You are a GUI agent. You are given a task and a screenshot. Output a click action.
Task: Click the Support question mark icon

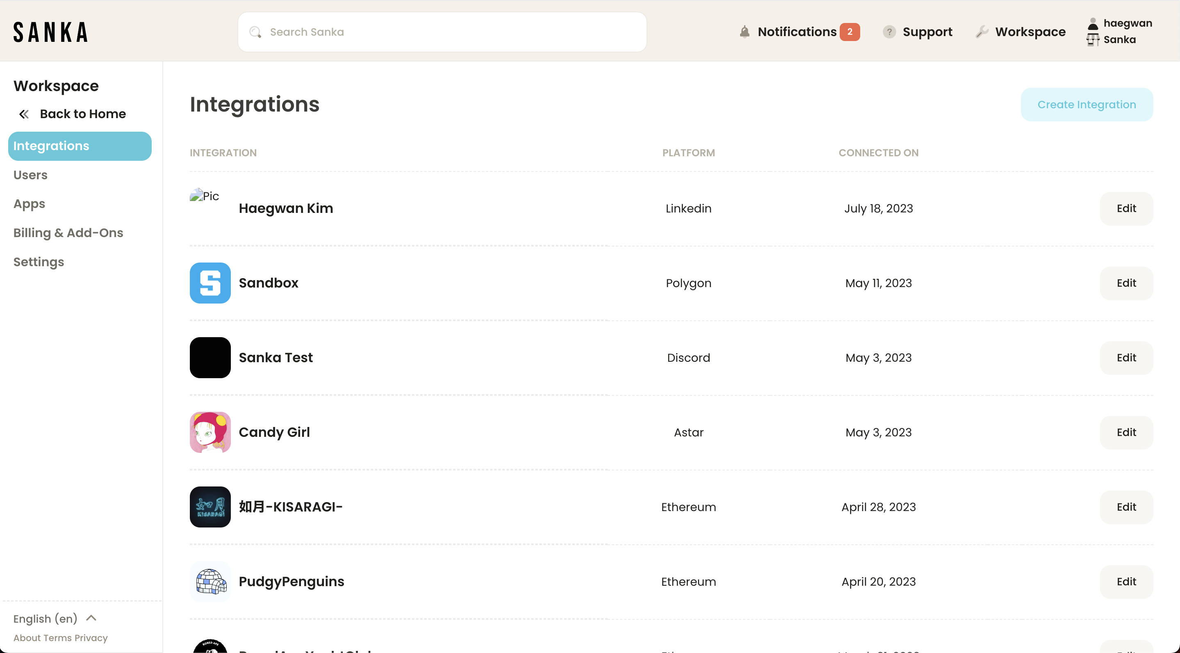[889, 32]
